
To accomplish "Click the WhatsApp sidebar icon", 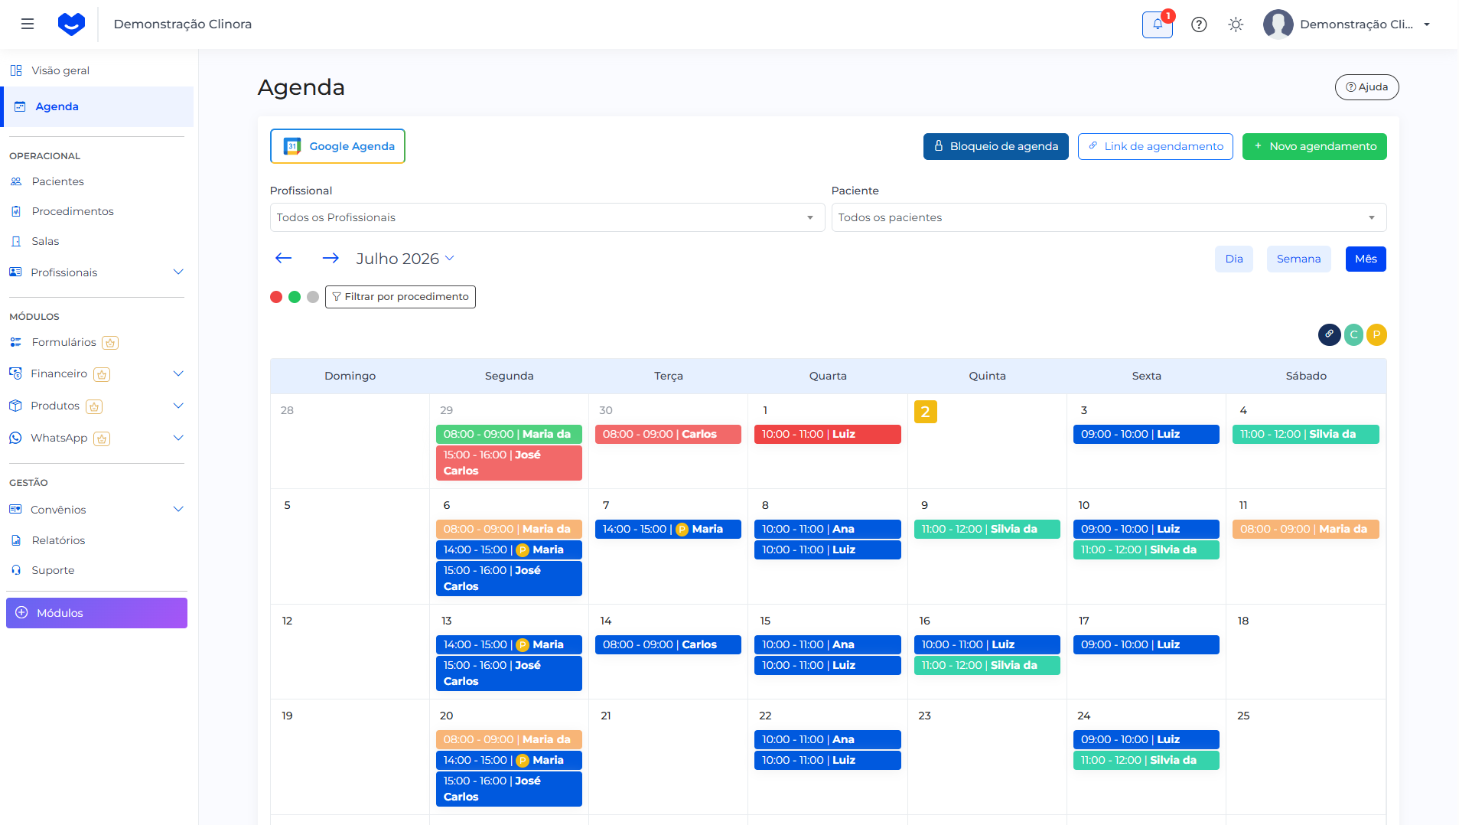I will (x=15, y=438).
